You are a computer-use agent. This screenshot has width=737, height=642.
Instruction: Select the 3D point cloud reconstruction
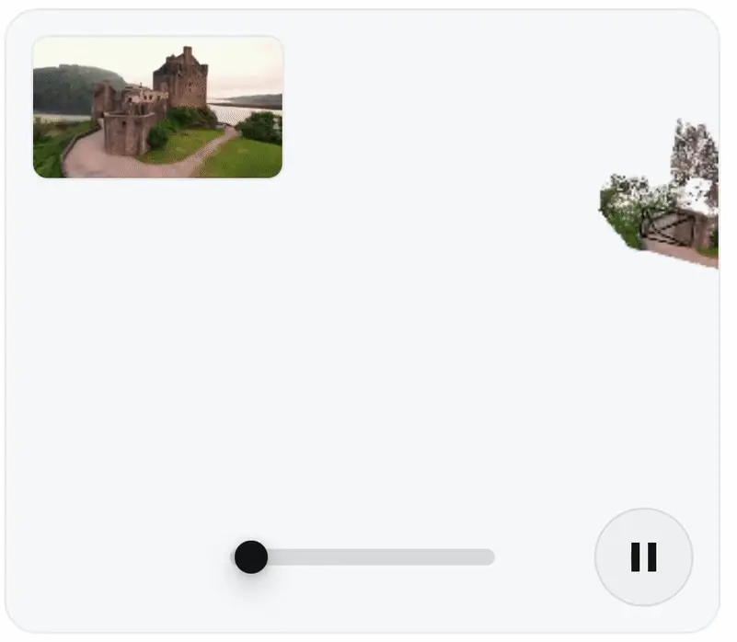click(x=659, y=194)
